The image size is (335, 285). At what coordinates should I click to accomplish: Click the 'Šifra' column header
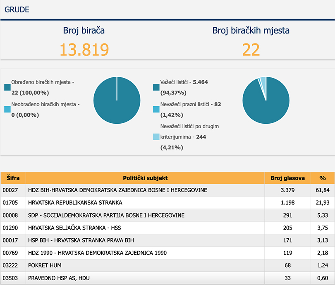[x=13, y=178]
